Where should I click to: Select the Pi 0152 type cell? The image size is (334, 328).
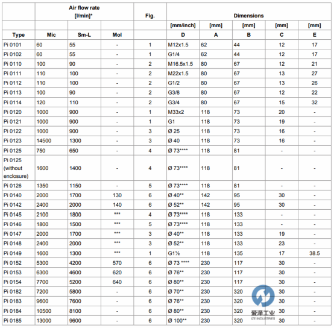pos(19,263)
